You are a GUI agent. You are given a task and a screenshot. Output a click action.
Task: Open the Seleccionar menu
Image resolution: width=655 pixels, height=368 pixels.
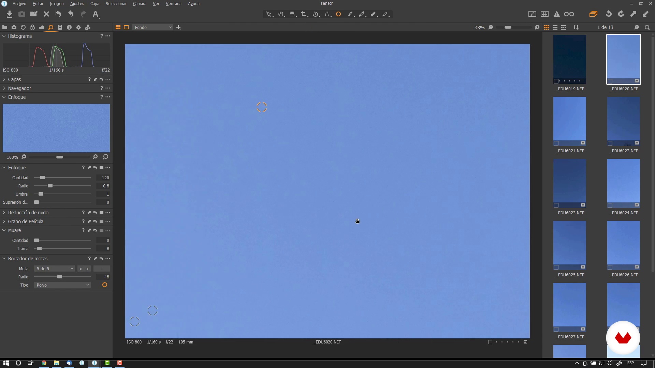tap(116, 3)
